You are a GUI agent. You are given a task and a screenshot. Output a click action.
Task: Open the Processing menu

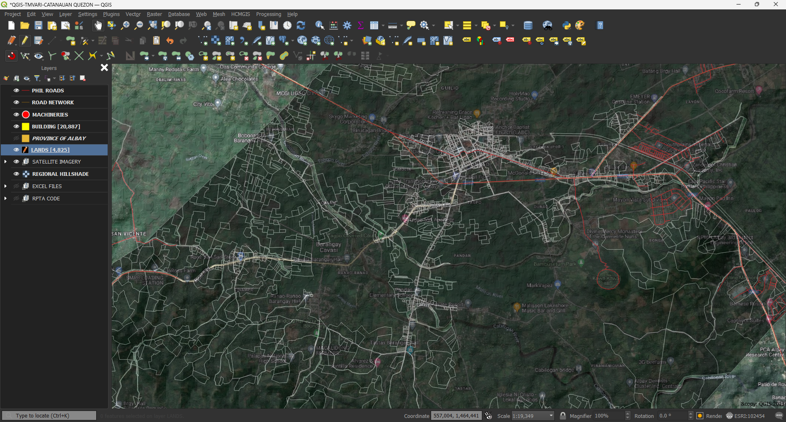pos(269,14)
